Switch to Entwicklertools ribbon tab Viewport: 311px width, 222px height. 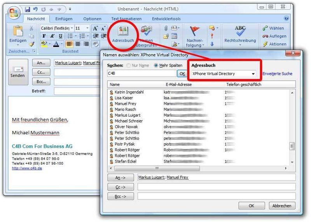(166, 19)
